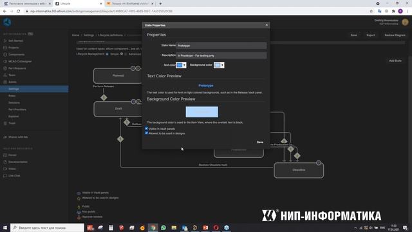Close the State Properties dialog
Image resolution: width=412 pixels, height=232 pixels.
point(267,25)
